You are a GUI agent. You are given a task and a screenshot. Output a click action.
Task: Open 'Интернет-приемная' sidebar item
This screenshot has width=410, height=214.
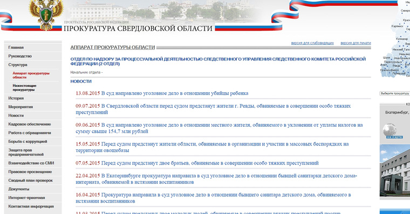point(26,198)
